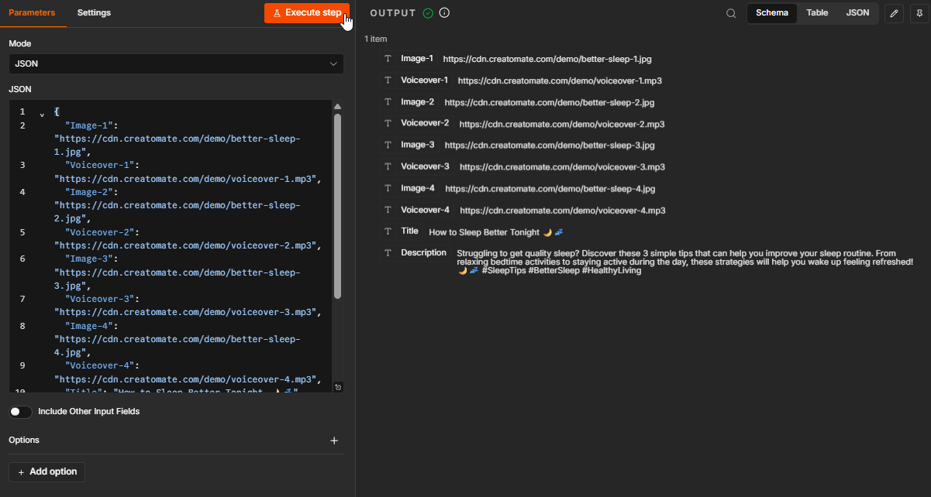Click the better-sleep-4.jpg URL value
This screenshot has height=497, width=931.
point(550,189)
